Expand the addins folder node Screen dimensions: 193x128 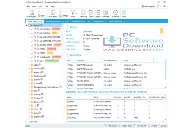[29, 65]
